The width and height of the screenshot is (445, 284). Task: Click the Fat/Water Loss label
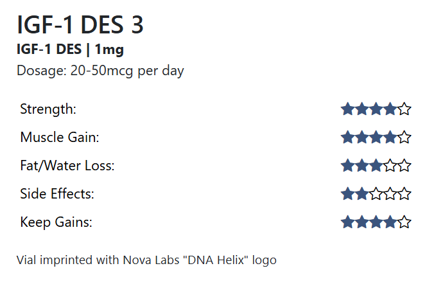pos(67,166)
